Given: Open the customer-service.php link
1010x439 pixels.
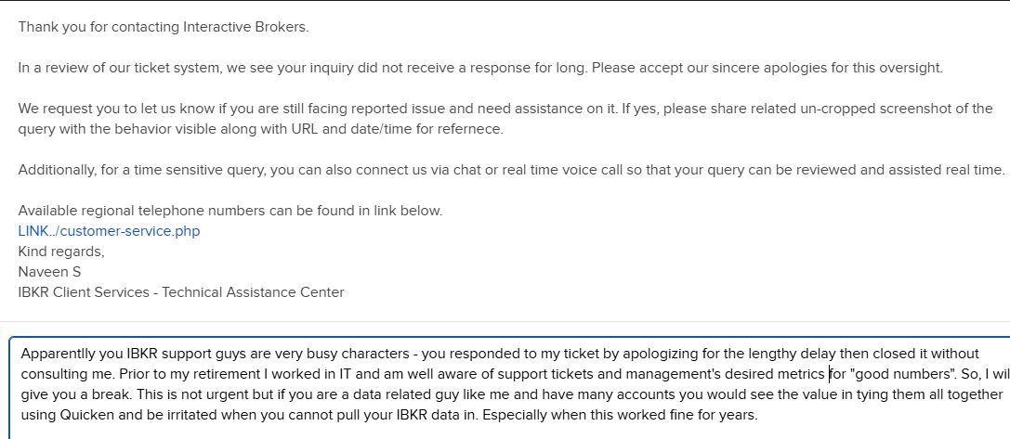Looking at the screenshot, I should click(x=109, y=231).
